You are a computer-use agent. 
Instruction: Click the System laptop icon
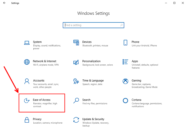(27, 43)
